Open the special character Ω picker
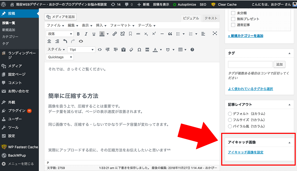This screenshot has width=297, height=171. tap(139, 50)
